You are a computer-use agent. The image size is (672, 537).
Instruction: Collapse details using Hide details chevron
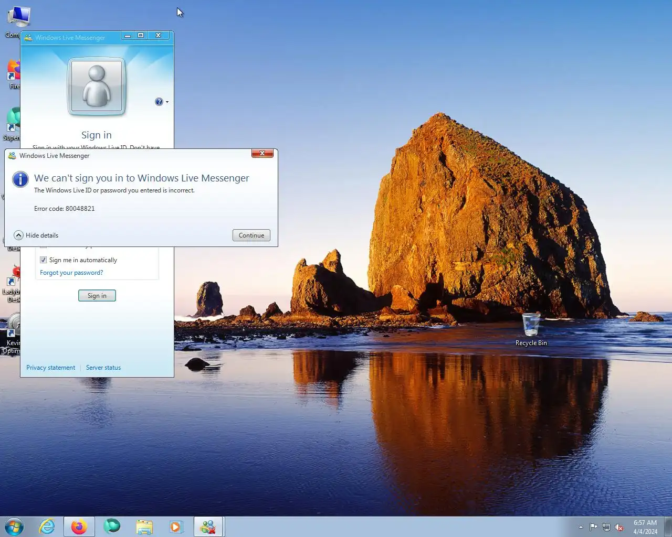pyautogui.click(x=19, y=235)
